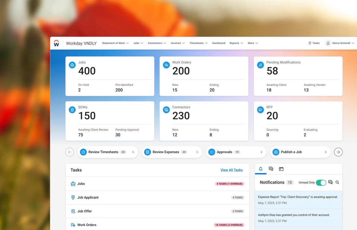Switch to the calendar tab icon

pos(281,169)
